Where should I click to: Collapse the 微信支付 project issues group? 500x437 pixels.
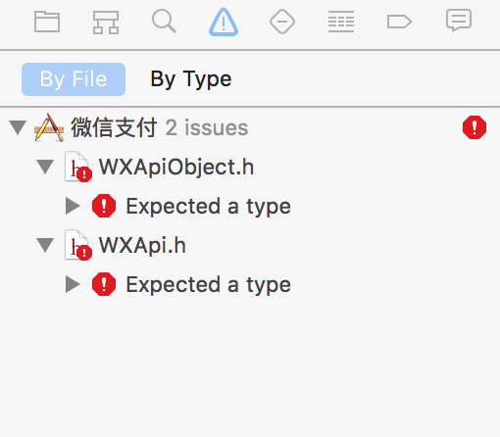coord(18,127)
